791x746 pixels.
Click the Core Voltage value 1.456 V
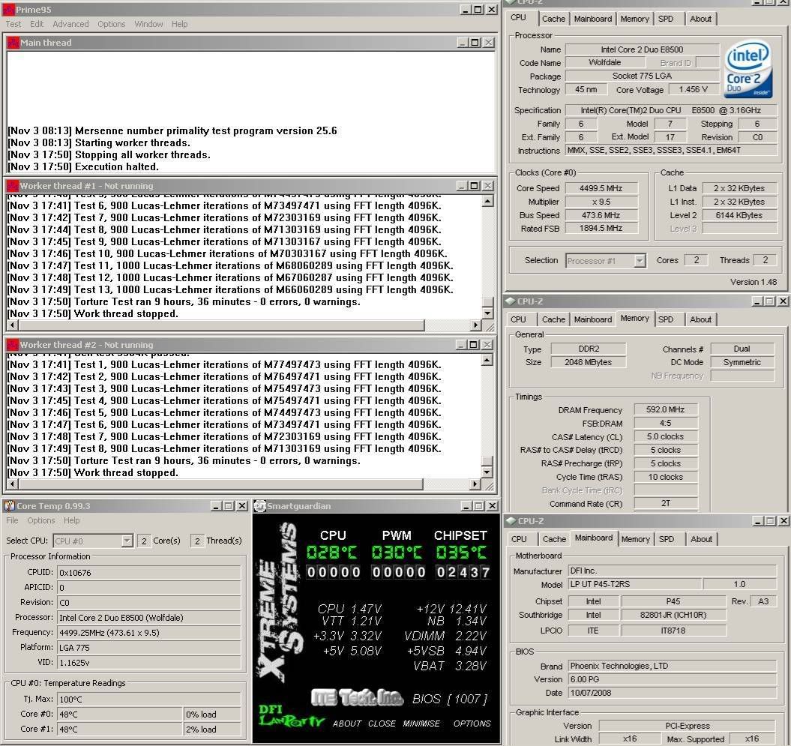(693, 89)
